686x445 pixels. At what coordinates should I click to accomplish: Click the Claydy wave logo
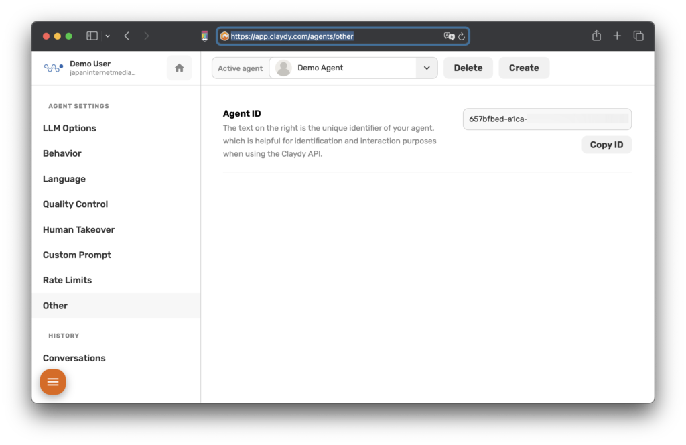53,68
